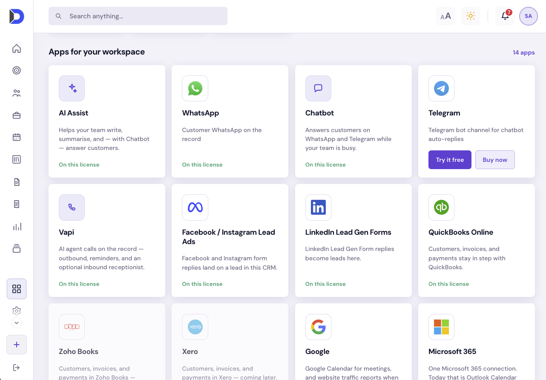The image size is (546, 380).
Task: Open the 'AI Assist' card title
Action: [x=74, y=113]
